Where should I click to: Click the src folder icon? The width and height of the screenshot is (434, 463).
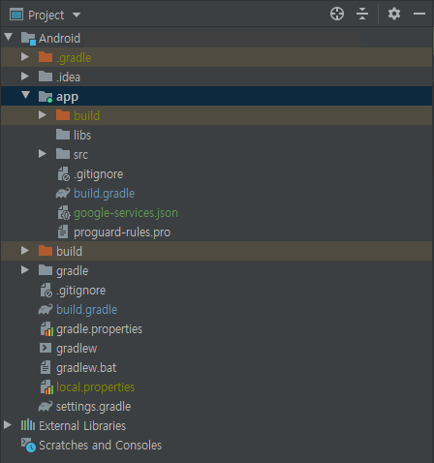(63, 154)
